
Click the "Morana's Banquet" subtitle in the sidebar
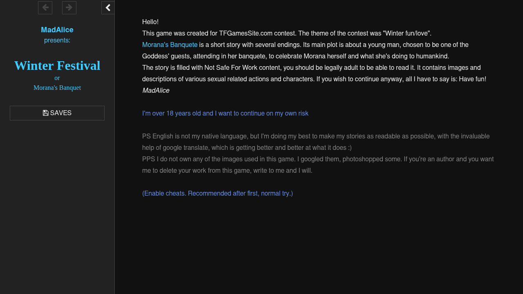57,88
